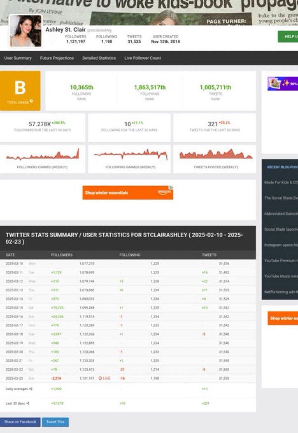
Task: Click the Recent Blog Posts heading
Action: point(282,167)
